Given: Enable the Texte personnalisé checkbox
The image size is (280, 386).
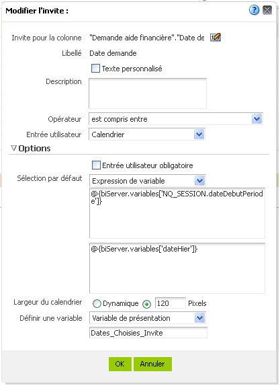Looking at the screenshot, I should [95, 68].
